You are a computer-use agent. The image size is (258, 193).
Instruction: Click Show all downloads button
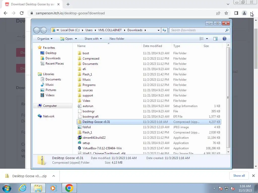[x=239, y=176]
